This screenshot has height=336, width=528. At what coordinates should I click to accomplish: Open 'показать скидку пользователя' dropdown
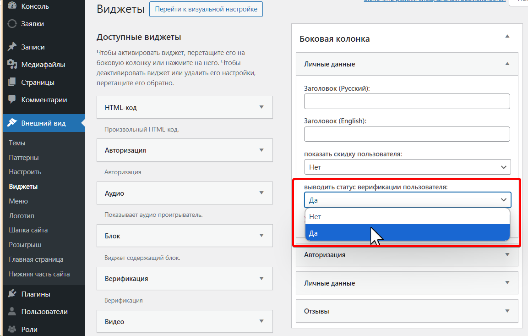(407, 167)
